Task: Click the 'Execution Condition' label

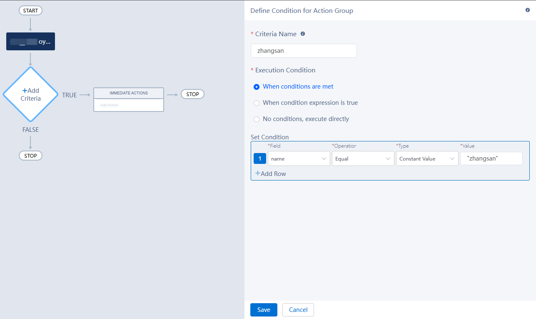Action: (x=285, y=70)
